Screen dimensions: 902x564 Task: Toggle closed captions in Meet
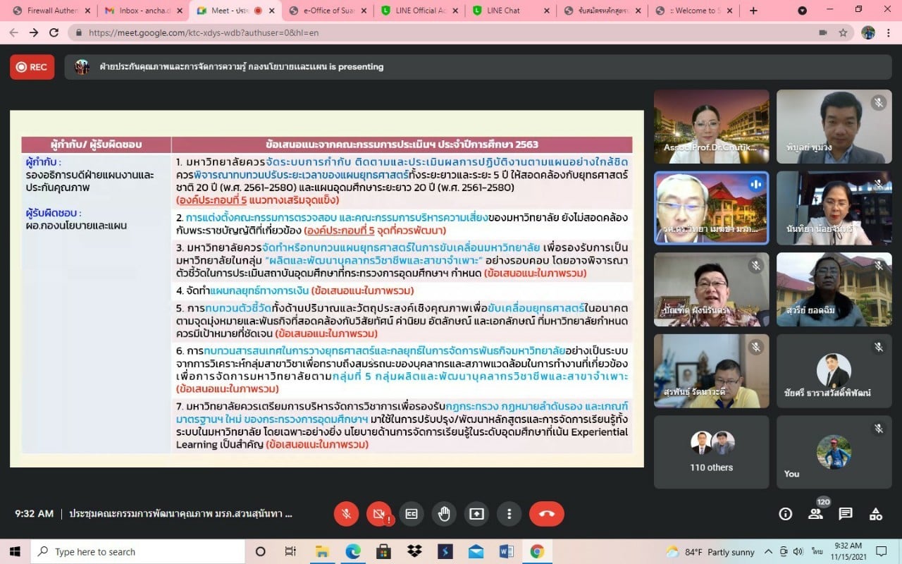coord(412,514)
